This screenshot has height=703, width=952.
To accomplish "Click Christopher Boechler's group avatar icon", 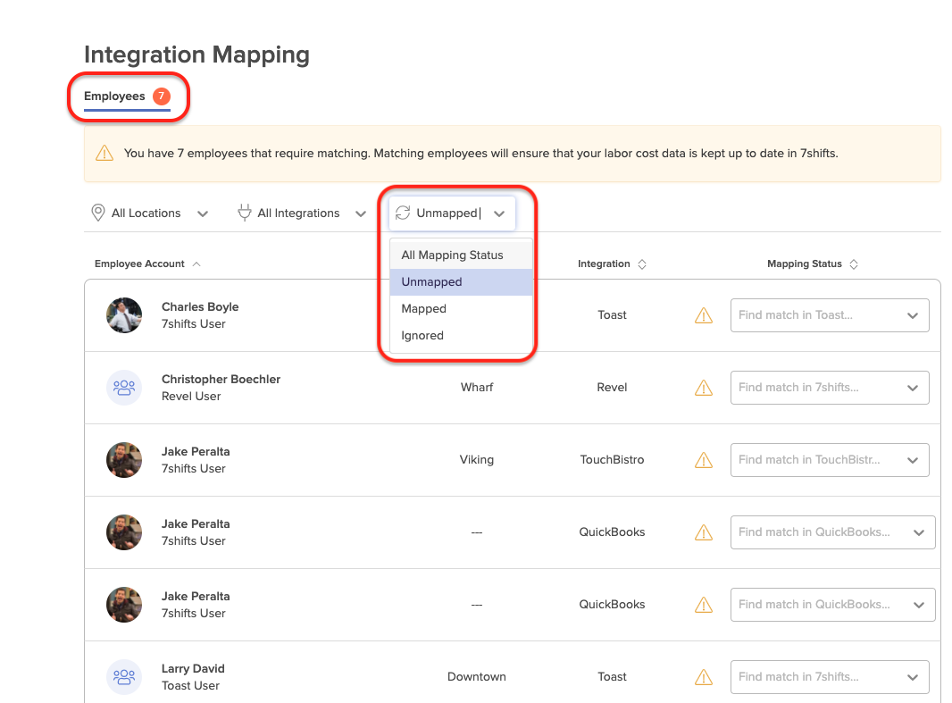I will 124,388.
